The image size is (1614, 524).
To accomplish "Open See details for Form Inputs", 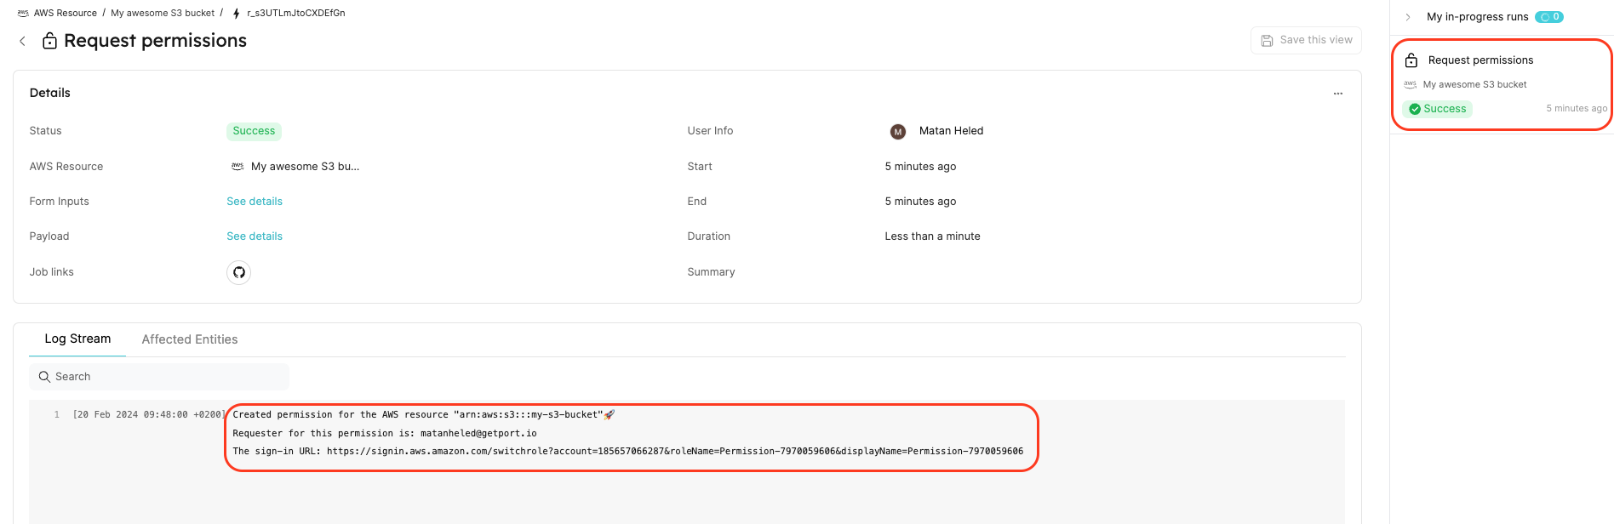I will click(254, 202).
